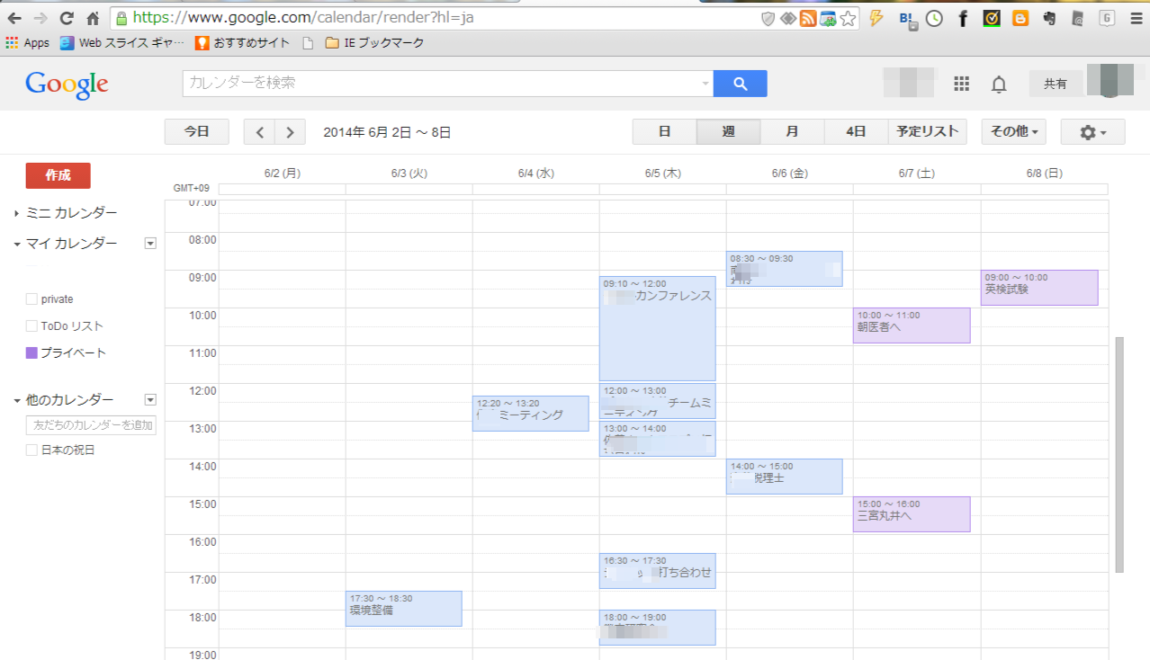Open the 他のカレンダー options dropdown arrow
This screenshot has height=660, width=1150.
[x=150, y=400]
